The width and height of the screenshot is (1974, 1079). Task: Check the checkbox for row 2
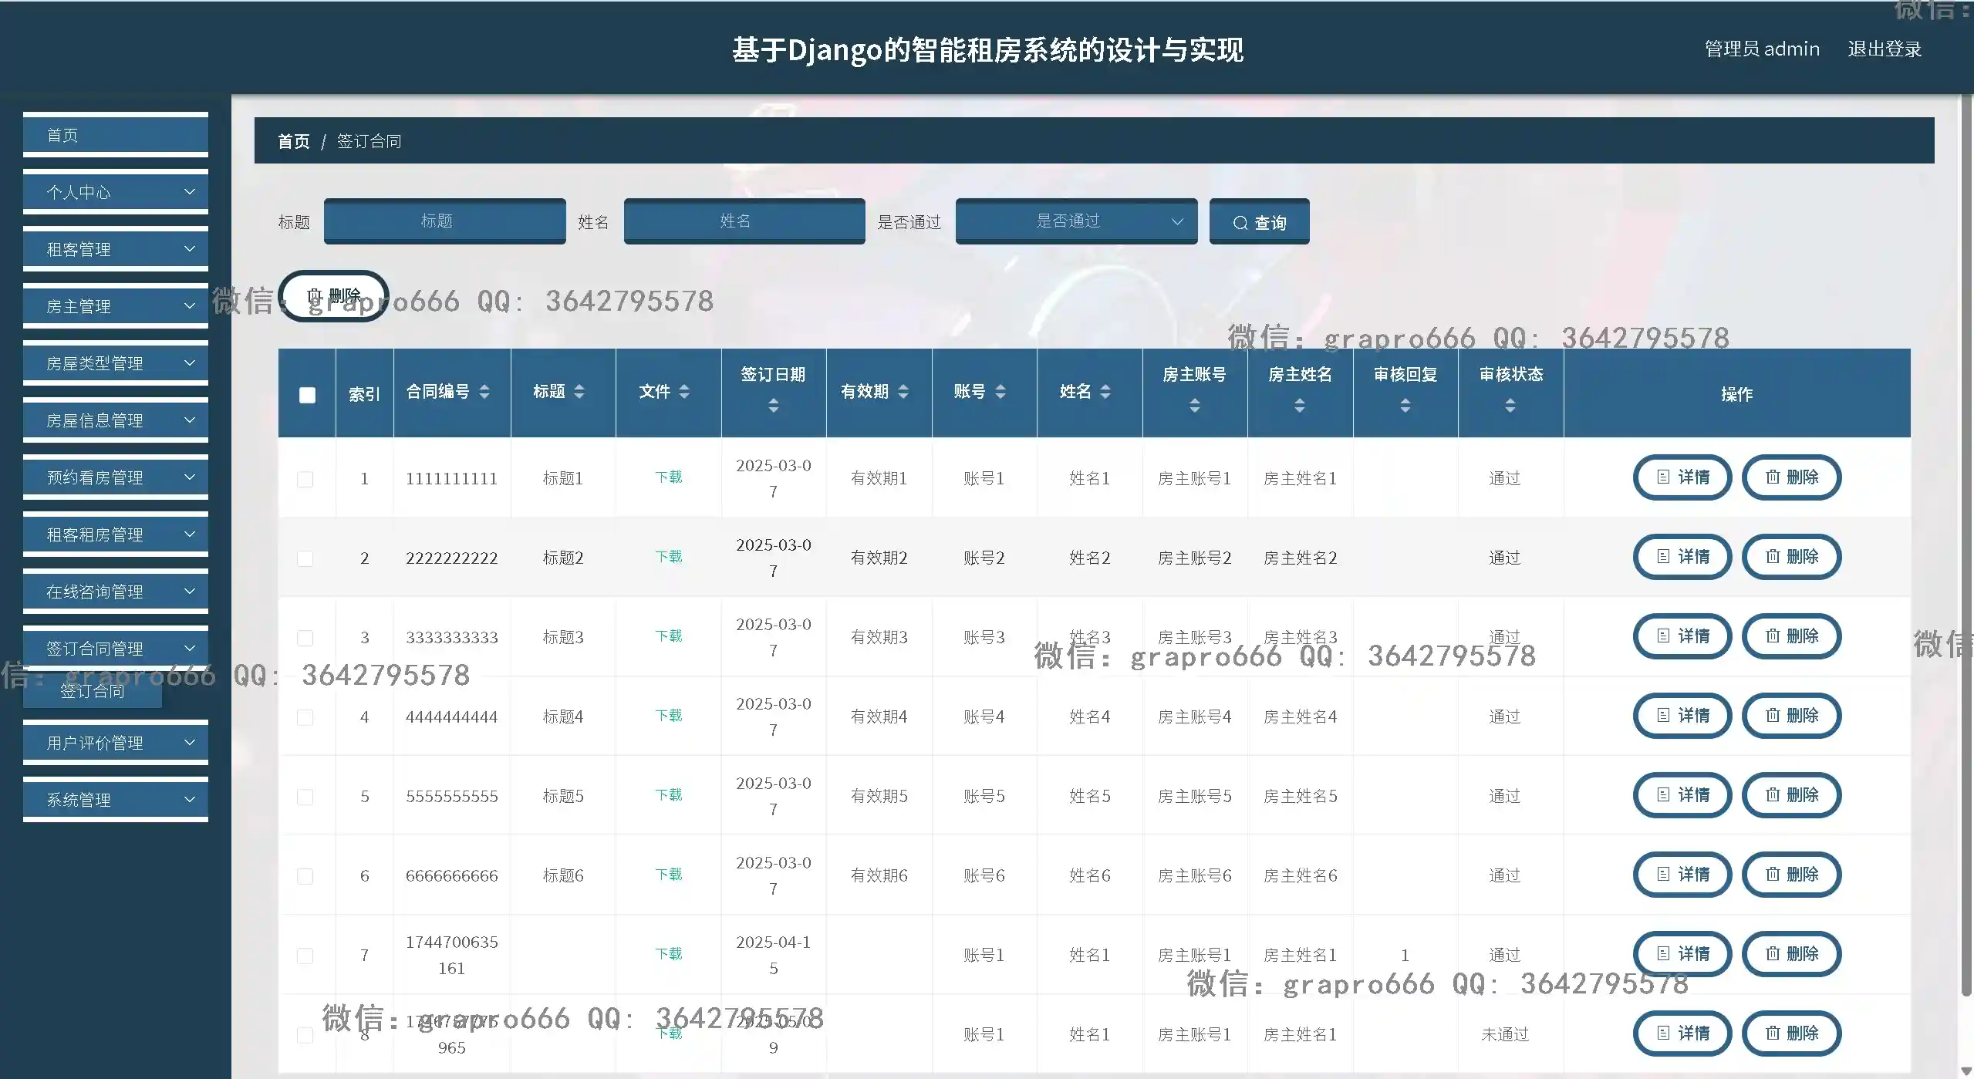(x=305, y=558)
